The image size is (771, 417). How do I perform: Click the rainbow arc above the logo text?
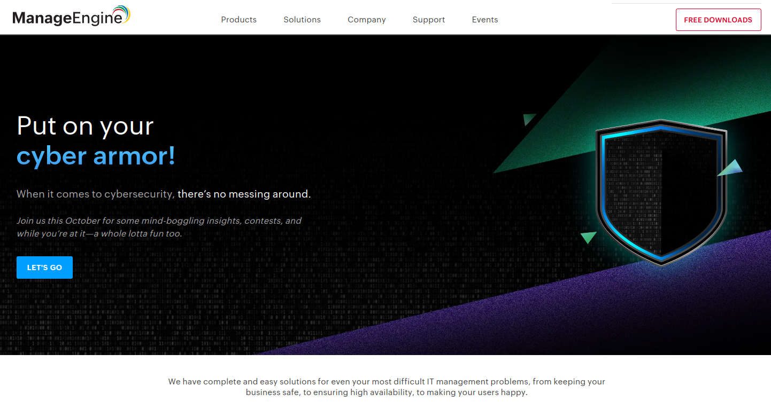click(122, 12)
